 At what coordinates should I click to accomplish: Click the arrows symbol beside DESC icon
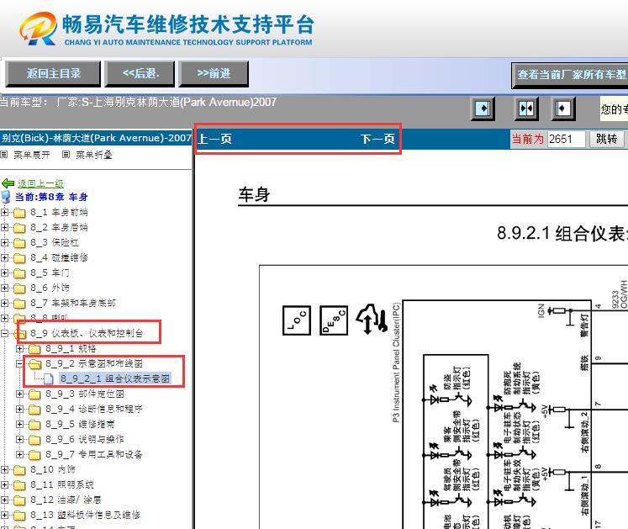click(x=372, y=320)
